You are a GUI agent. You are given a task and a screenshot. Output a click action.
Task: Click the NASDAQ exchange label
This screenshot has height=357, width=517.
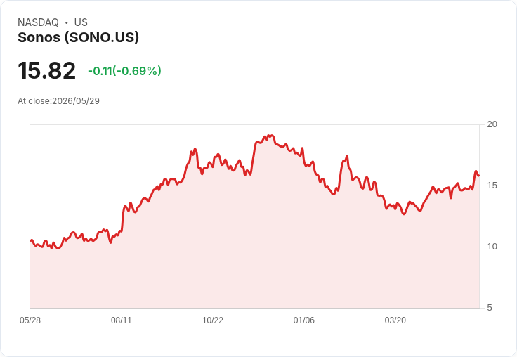(x=38, y=22)
